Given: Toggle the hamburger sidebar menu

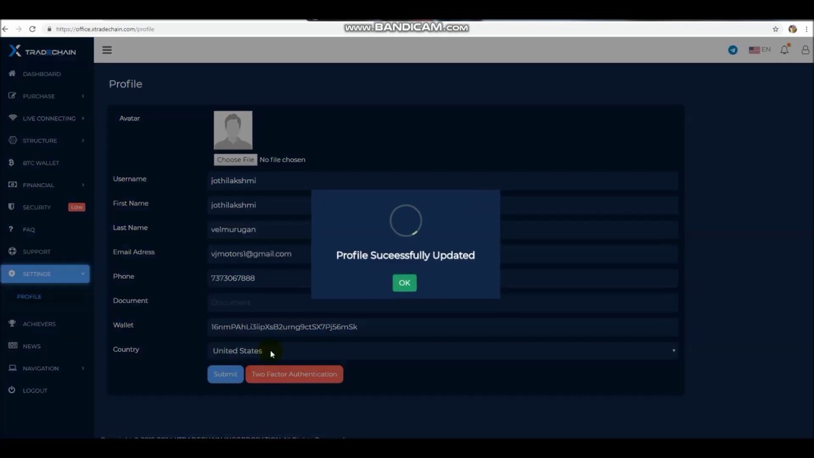Looking at the screenshot, I should (x=107, y=50).
